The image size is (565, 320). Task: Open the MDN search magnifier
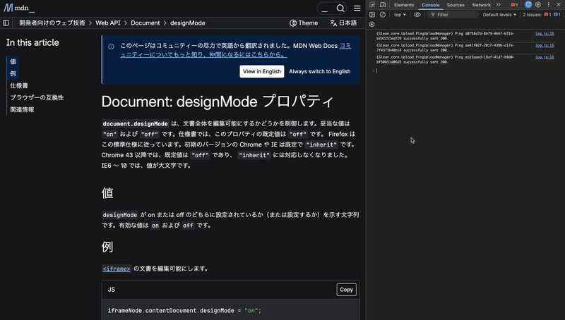click(340, 8)
